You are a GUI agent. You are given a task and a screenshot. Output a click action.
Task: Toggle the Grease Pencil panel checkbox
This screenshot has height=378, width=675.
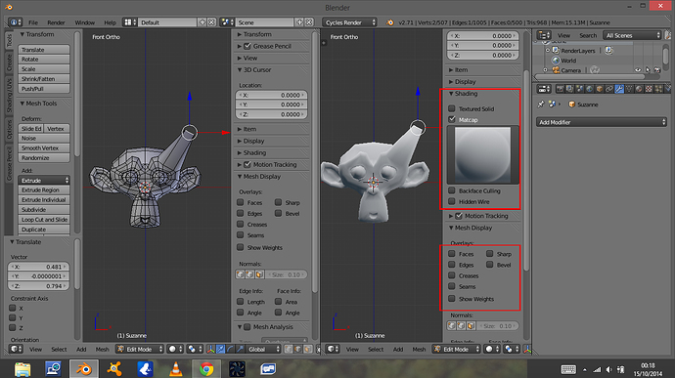[247, 46]
